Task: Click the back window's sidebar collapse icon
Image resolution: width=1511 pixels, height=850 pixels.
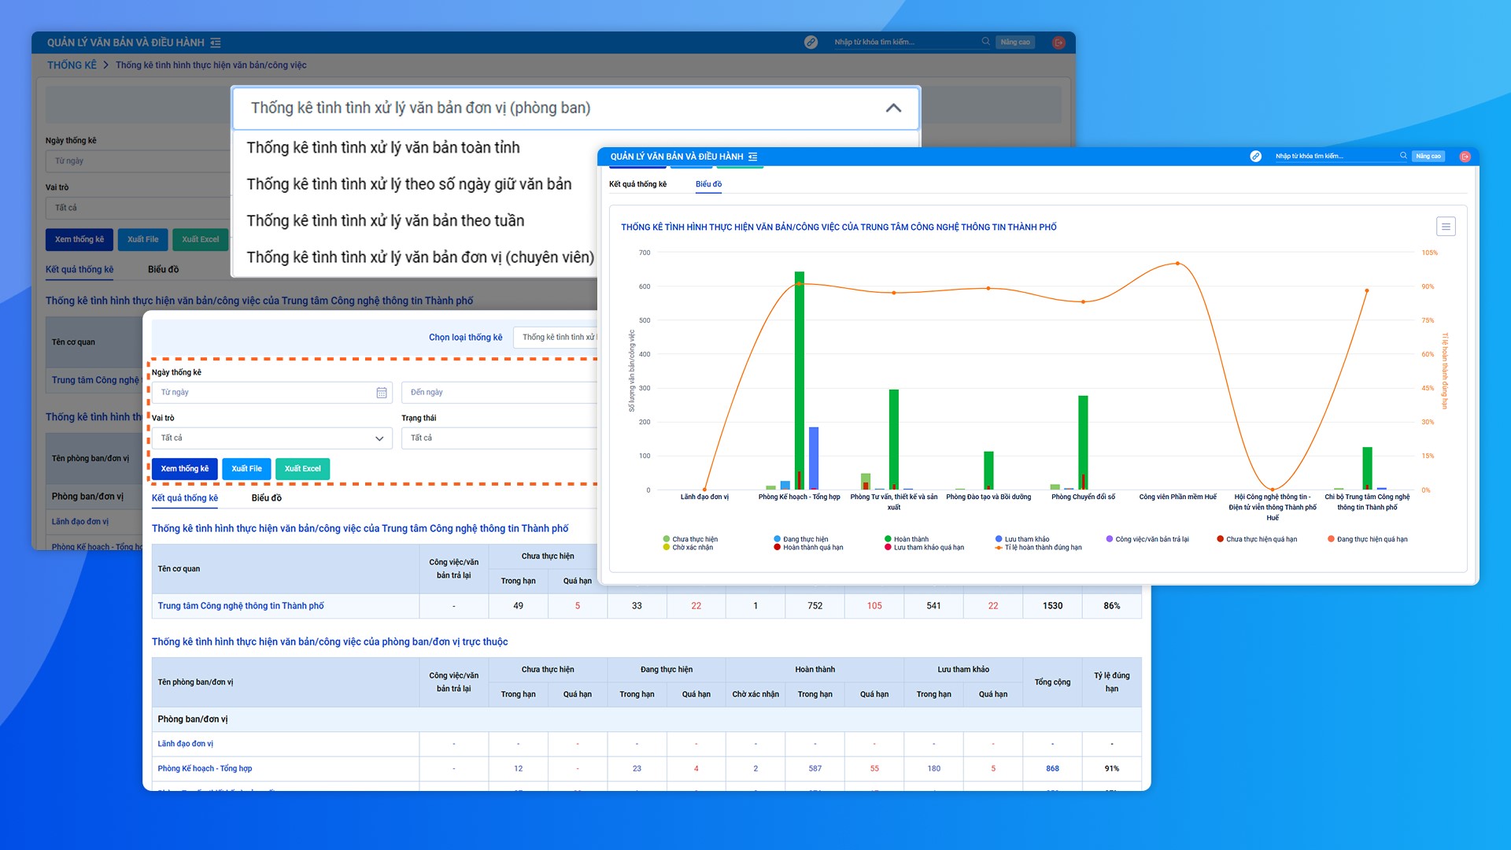Action: click(x=216, y=42)
